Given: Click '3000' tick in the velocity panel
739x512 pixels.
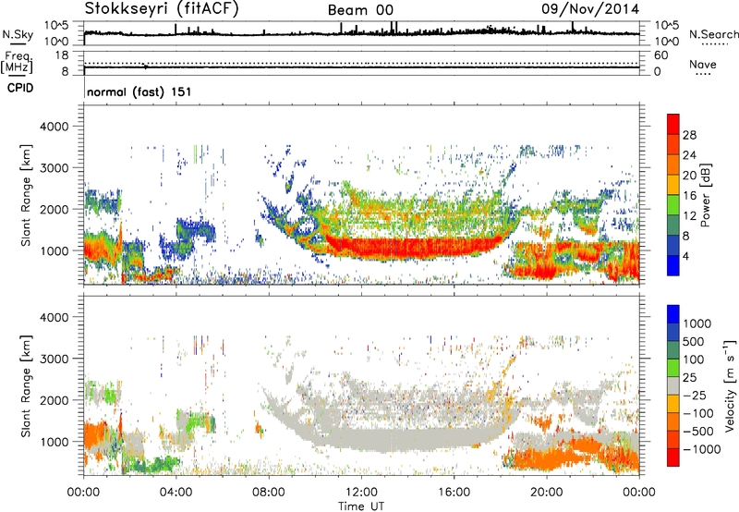Looking at the screenshot, I should tap(54, 359).
